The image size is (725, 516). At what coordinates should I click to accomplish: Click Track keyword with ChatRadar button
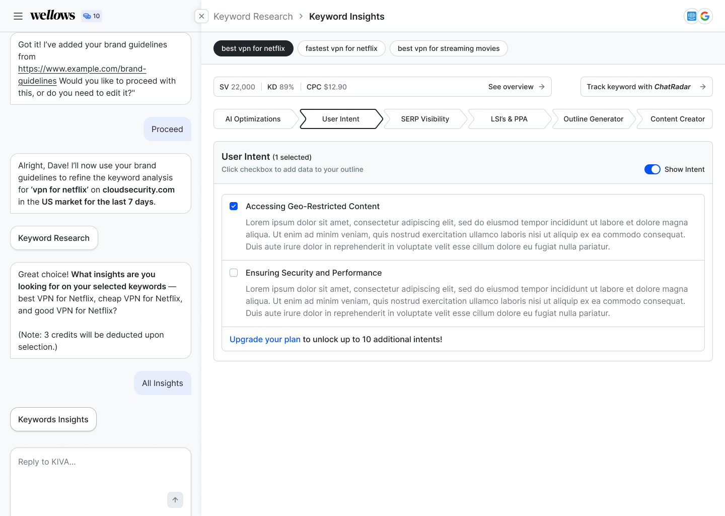(646, 87)
